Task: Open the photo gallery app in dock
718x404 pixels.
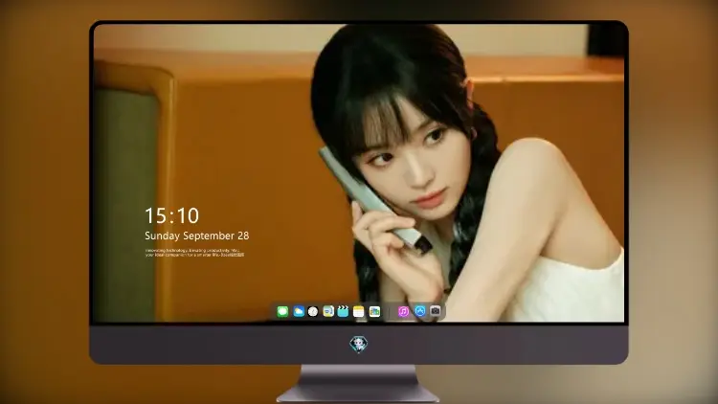Action: click(374, 312)
